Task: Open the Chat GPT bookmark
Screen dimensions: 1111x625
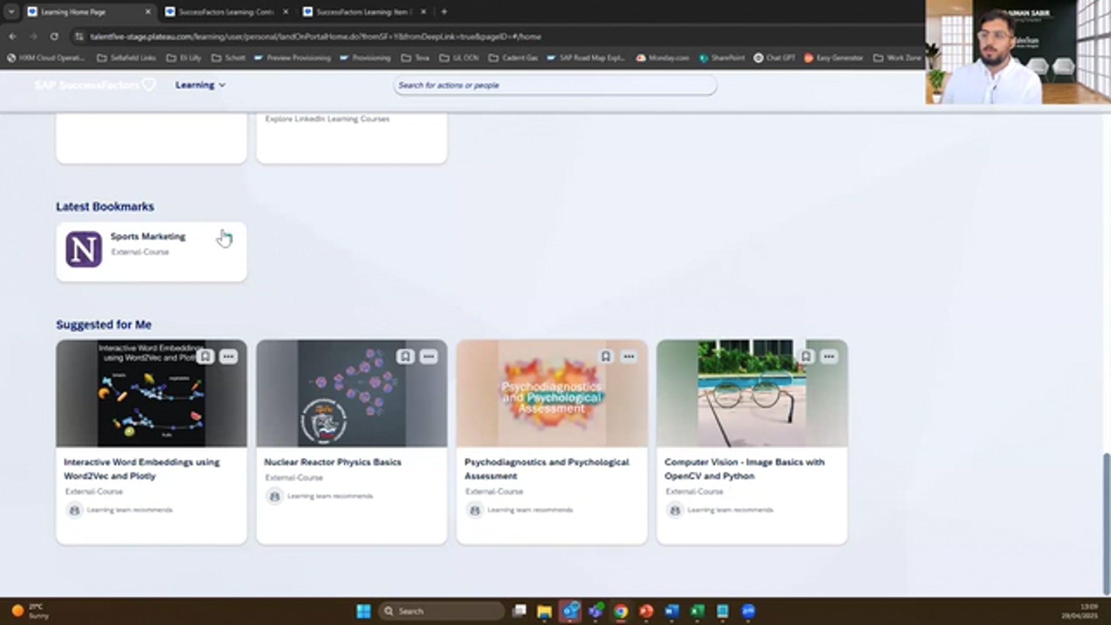Action: tap(774, 58)
